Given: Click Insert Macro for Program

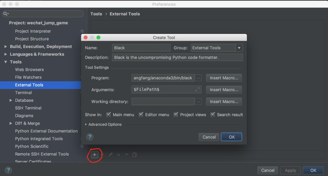Looking at the screenshot, I should click(224, 78).
